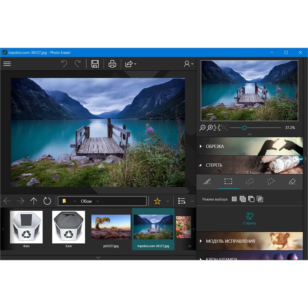Viewport: 308px width, 308px height.
Task: Zoom out using the minus magnifier
Action: tap(202, 128)
